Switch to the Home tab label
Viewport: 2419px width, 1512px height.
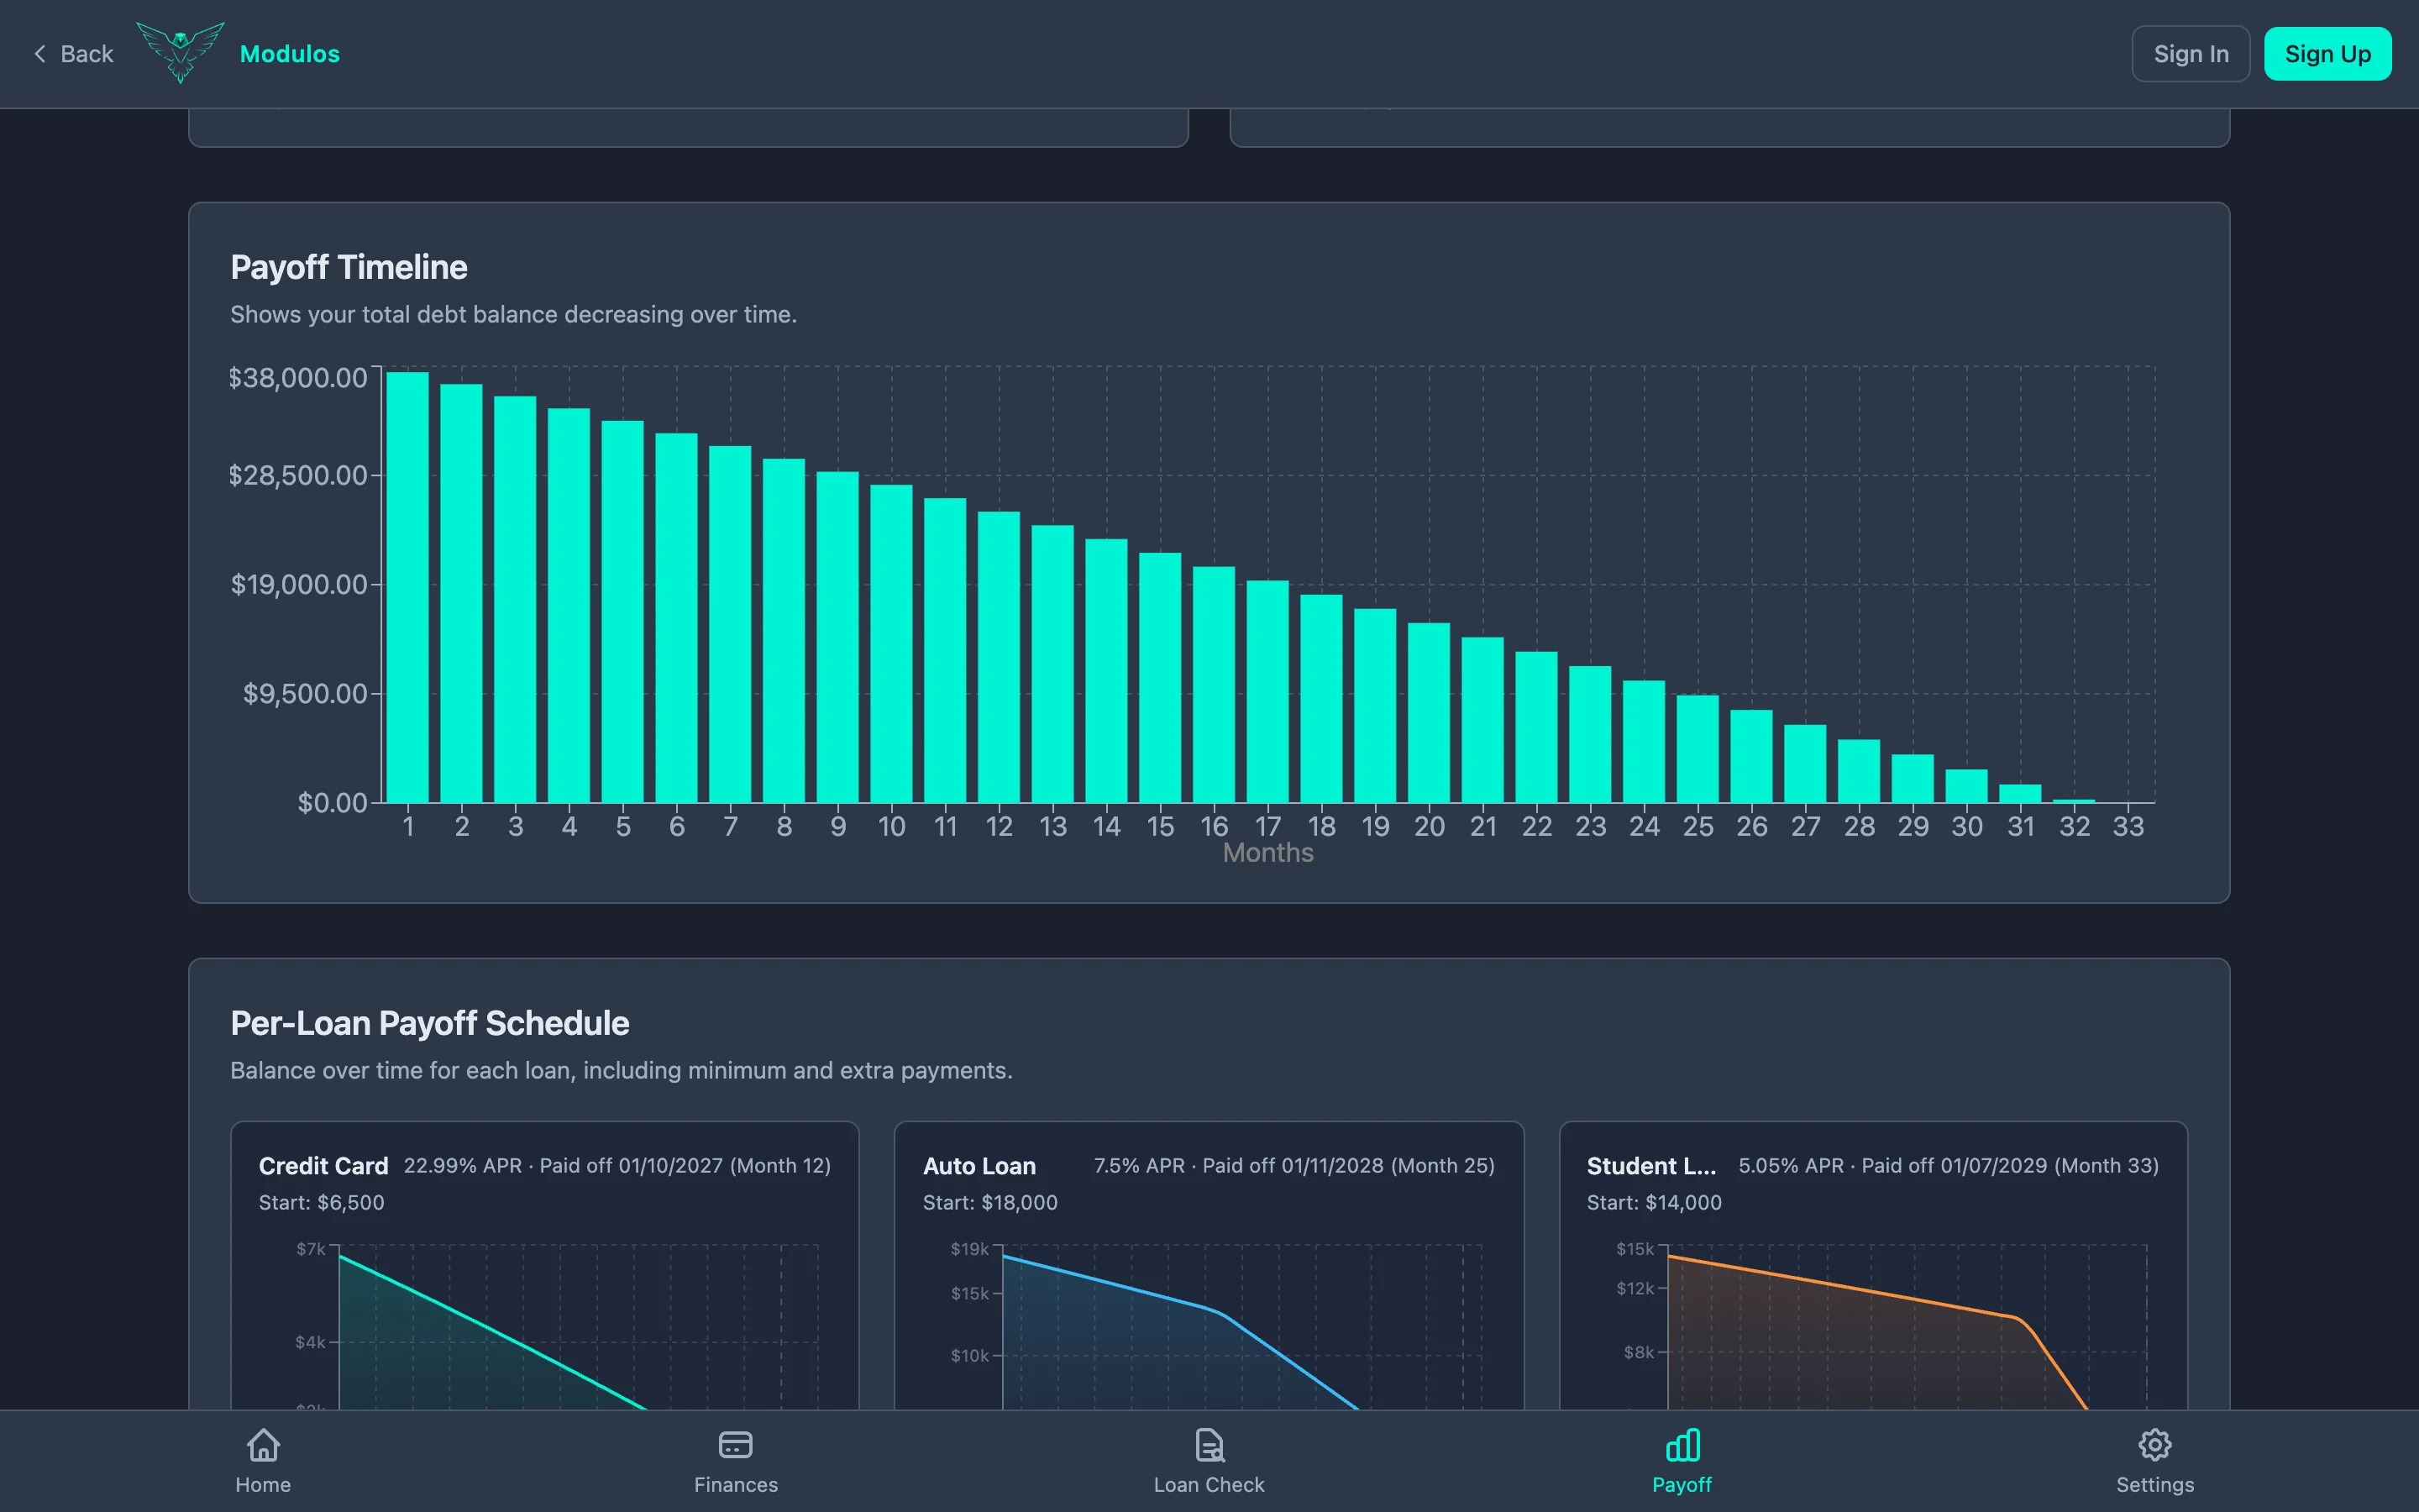263,1485
